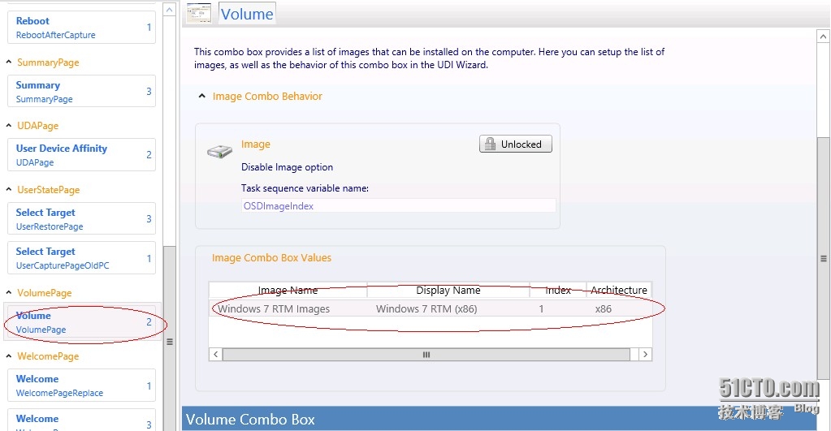Click the Image drive icon
Screen dimensions: 831x431
pos(219,152)
